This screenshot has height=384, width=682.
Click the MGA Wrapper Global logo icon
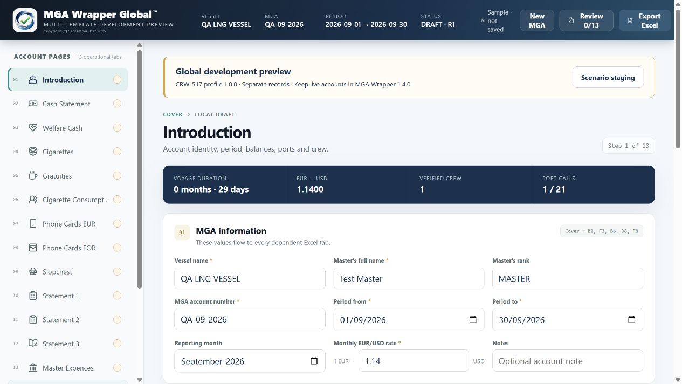(25, 20)
